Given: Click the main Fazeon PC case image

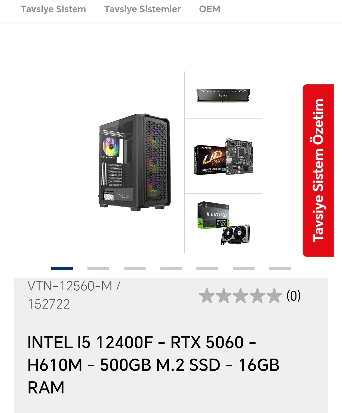Looking at the screenshot, I should [135, 162].
